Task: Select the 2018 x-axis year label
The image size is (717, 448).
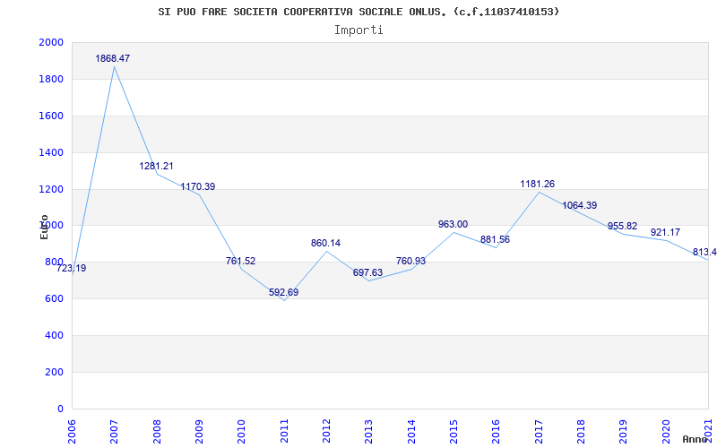Action: click(x=581, y=431)
